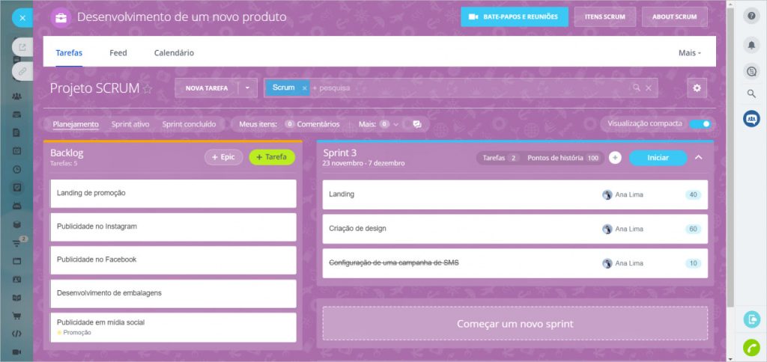Open the chat messages icon in right bar

[x=751, y=72]
